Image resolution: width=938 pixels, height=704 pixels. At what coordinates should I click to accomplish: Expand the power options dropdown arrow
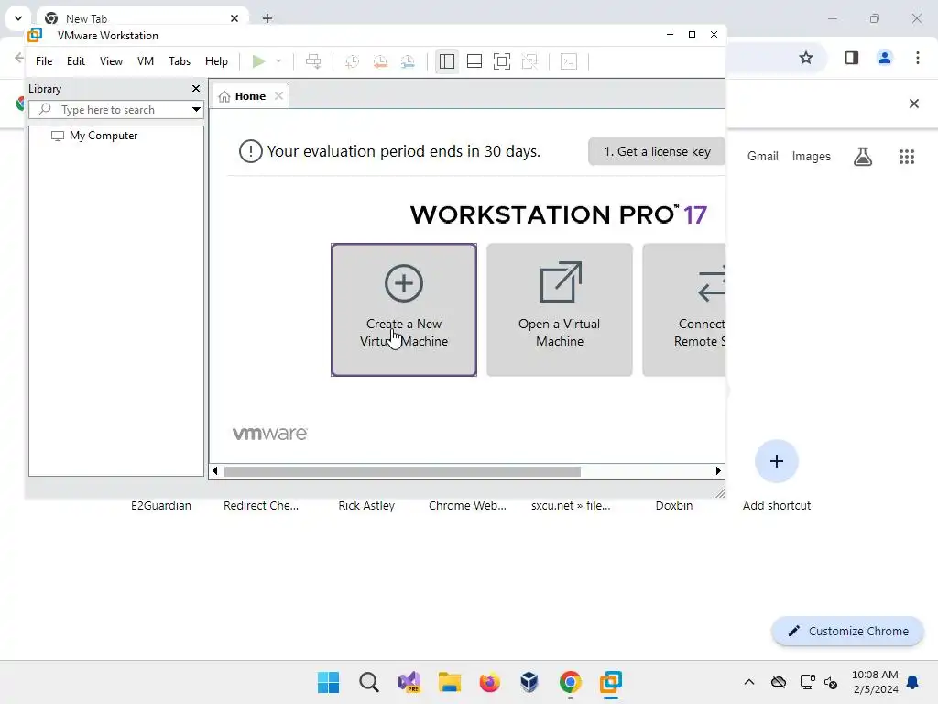coord(278,61)
